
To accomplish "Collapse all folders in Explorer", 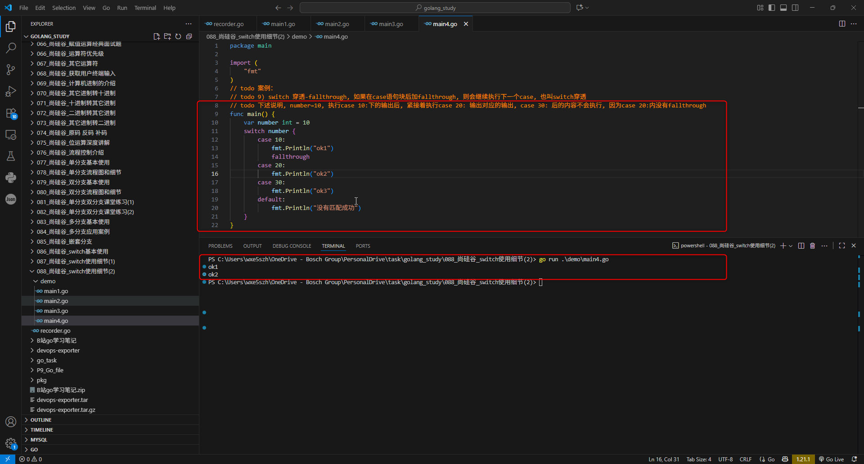I will tap(189, 36).
